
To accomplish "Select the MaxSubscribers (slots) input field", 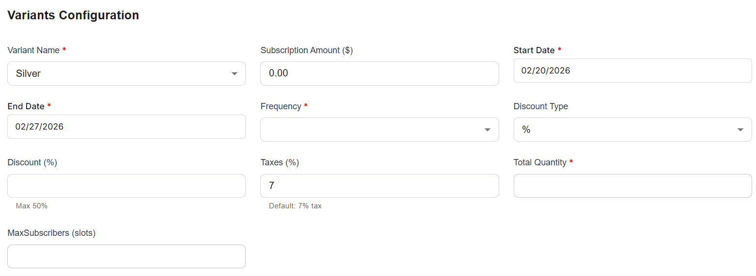I will click(x=126, y=257).
